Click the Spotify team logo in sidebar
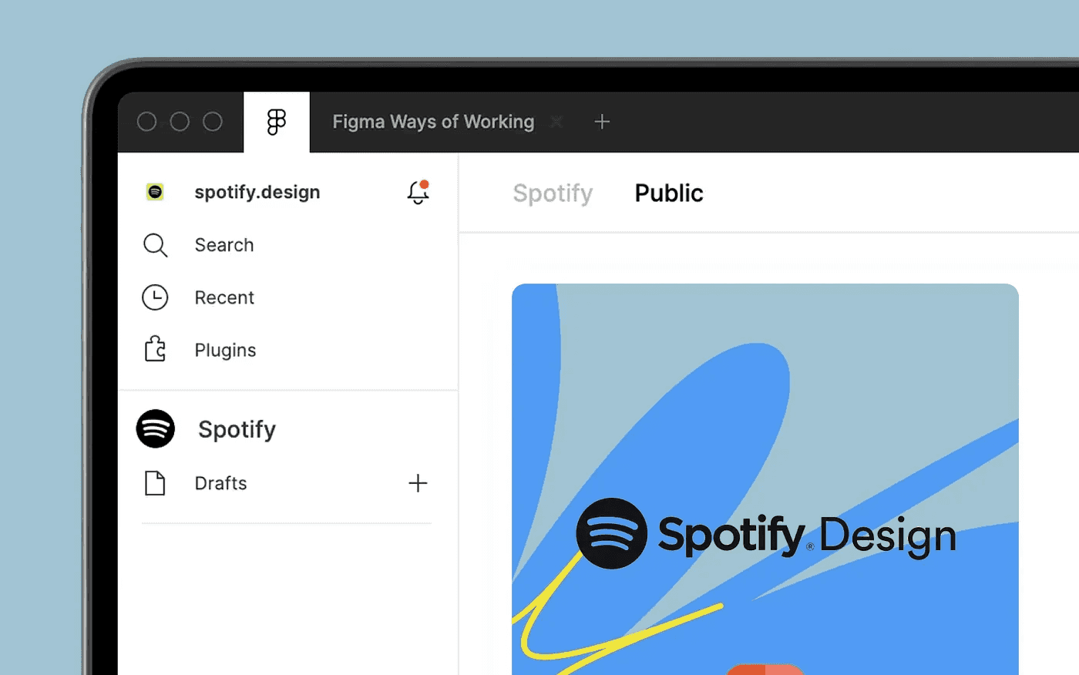Viewport: 1079px width, 675px height. tap(156, 428)
